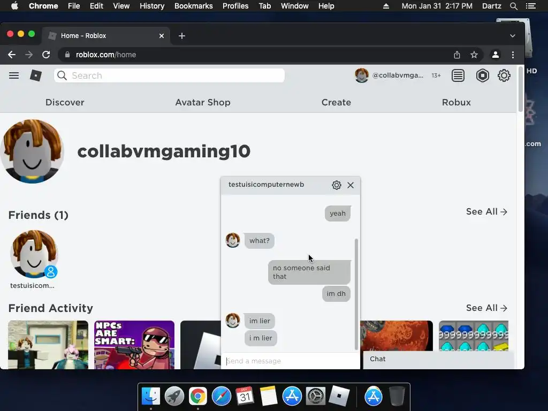Click the Send a message input
Screen dimensions: 548x411
click(291, 361)
